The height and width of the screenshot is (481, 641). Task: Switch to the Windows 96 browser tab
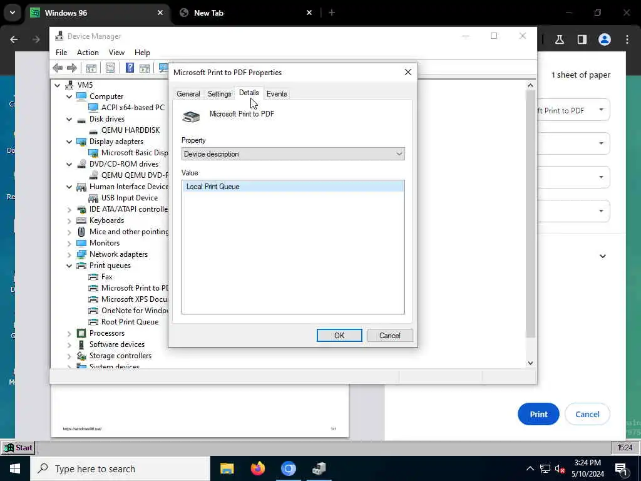pos(96,13)
